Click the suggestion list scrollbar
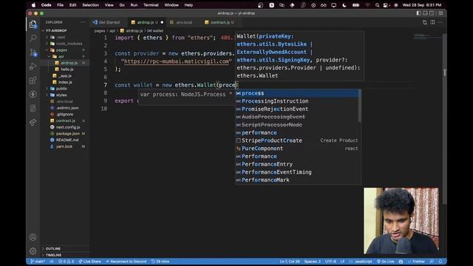The height and width of the screenshot is (266, 473). pyautogui.click(x=360, y=106)
